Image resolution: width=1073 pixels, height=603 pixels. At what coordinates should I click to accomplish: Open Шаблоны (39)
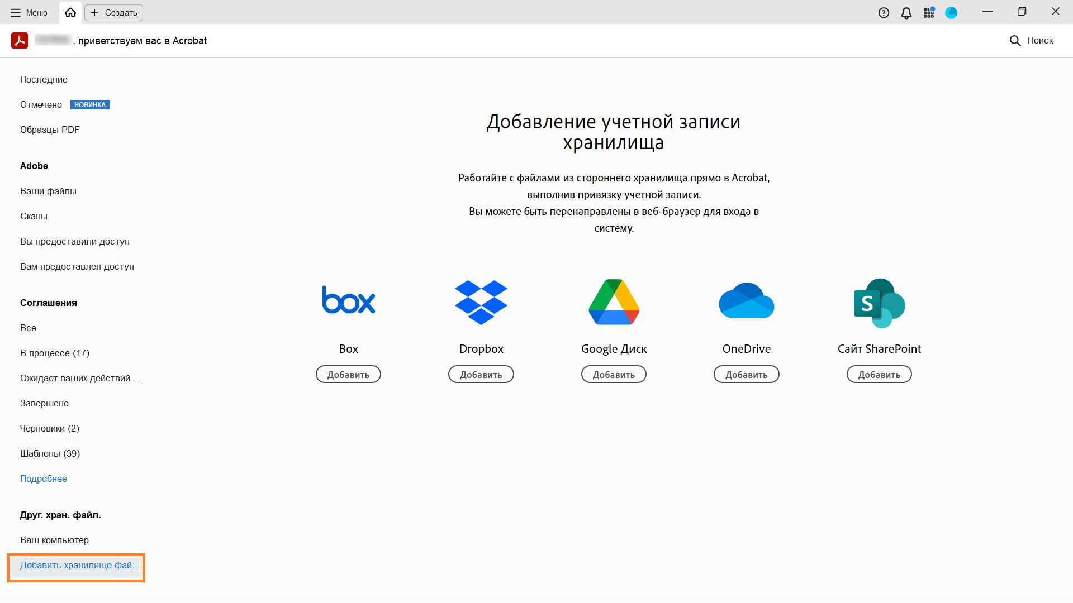pyautogui.click(x=50, y=453)
